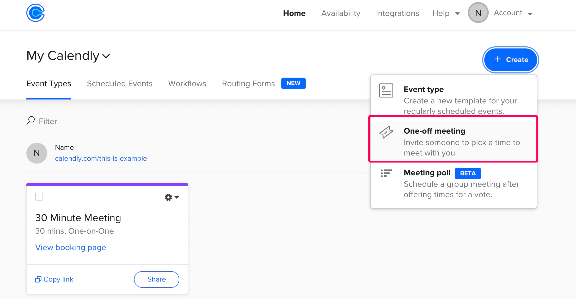Screen dimensions: 576x299
Task: Expand the Help dropdown menu
Action: [446, 13]
